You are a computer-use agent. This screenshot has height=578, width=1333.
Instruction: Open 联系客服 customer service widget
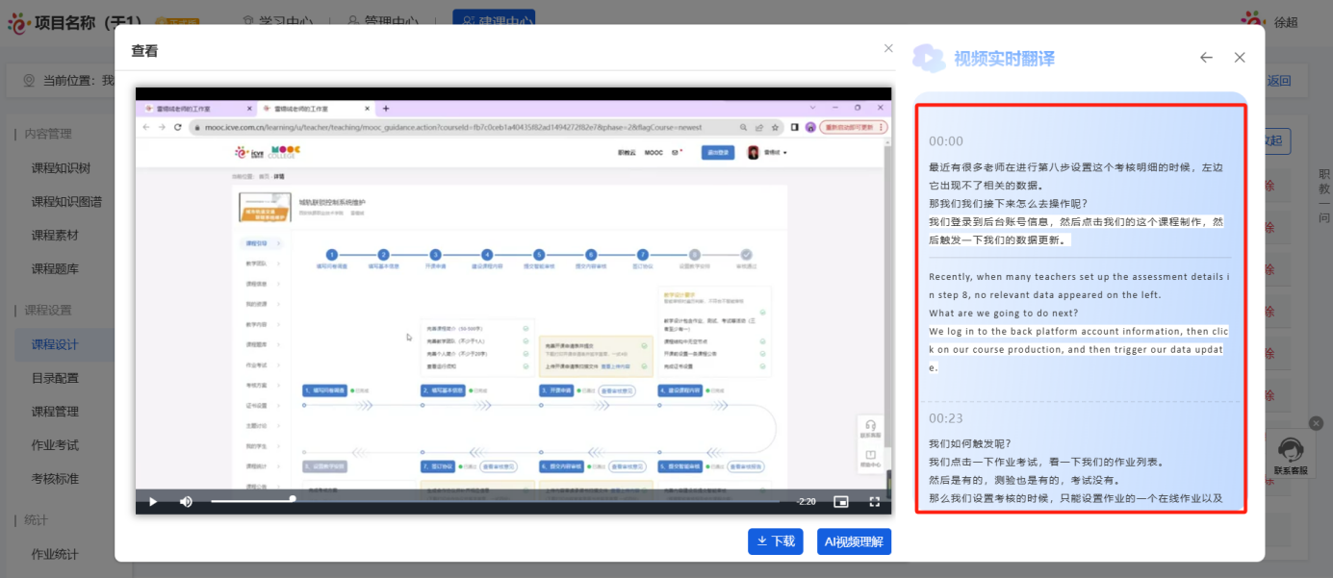click(1291, 454)
